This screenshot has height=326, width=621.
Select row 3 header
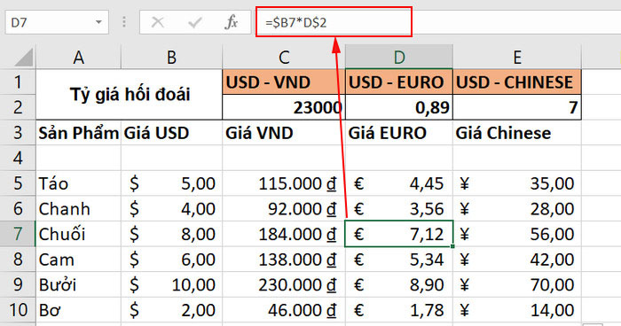pos(18,133)
